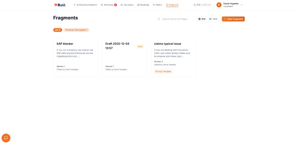Select the Fragments navigation tab

[x=172, y=5]
